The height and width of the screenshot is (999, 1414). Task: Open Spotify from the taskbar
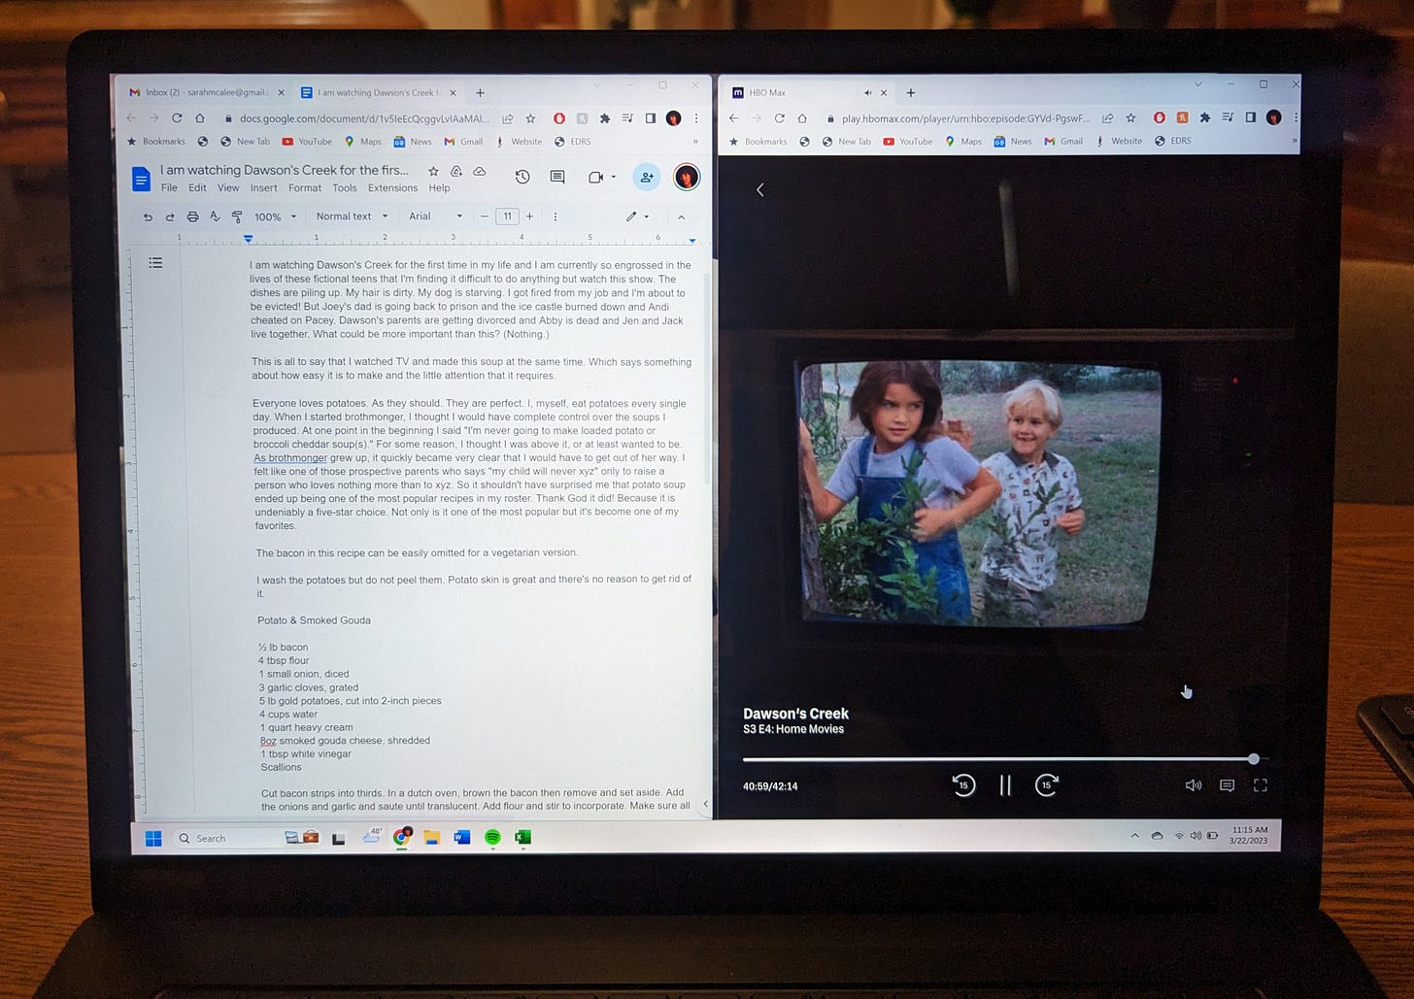(492, 837)
